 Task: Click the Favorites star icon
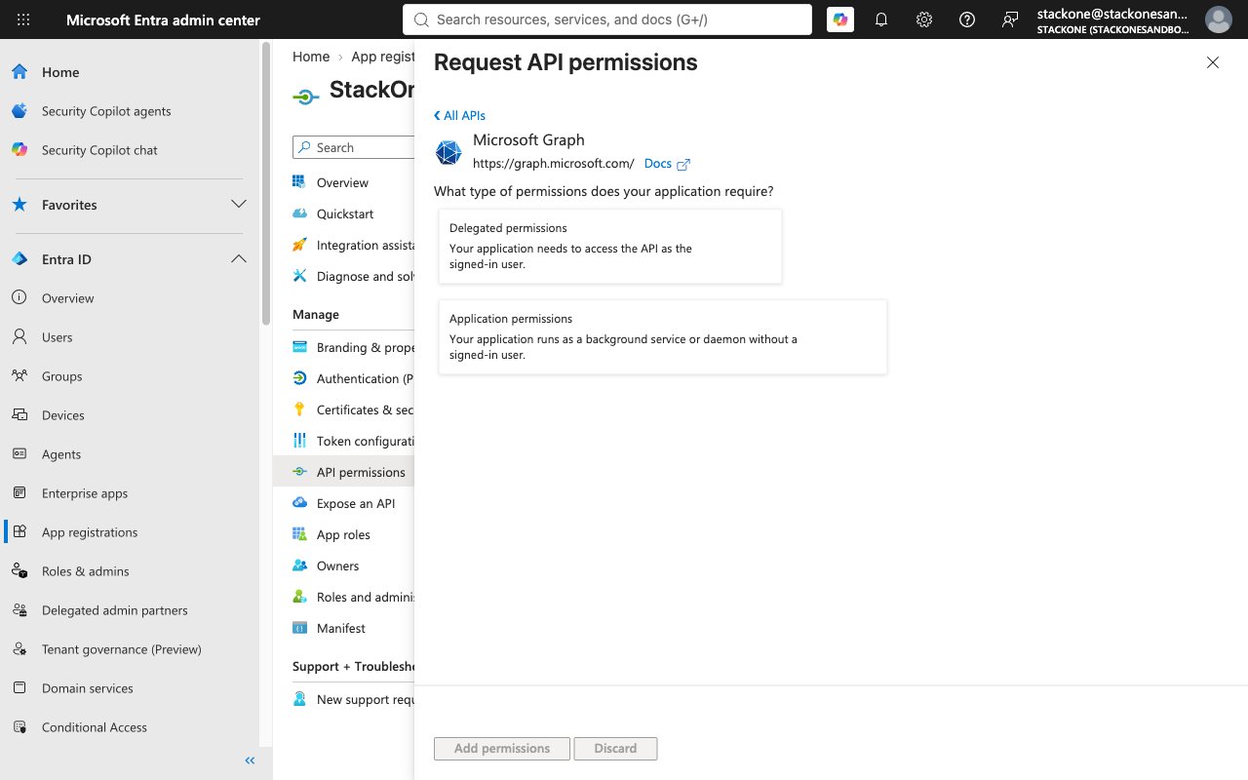pos(19,205)
